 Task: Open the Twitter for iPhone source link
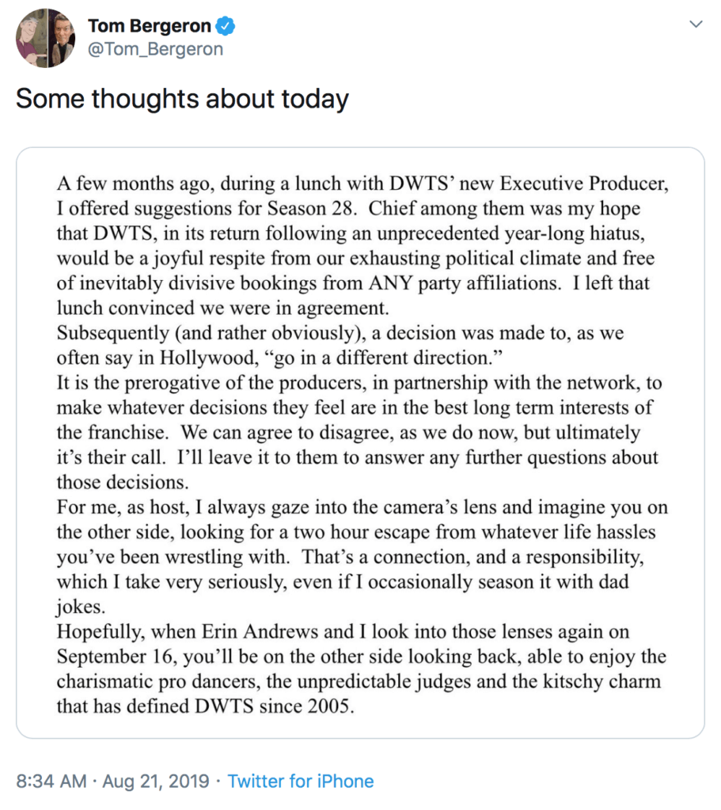pos(301,782)
